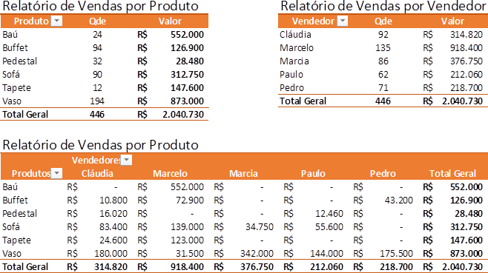Click the Paulo column header in pivot
This screenshot has height=273, width=488.
point(313,173)
